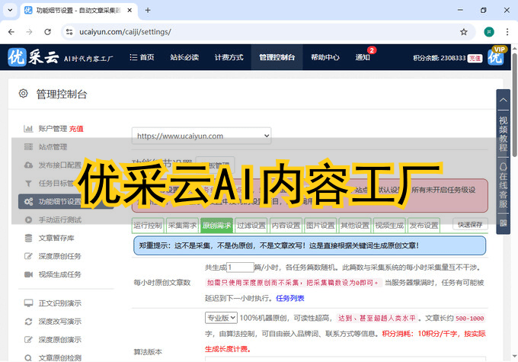Open the 首页 menu in top navigation

[142, 58]
